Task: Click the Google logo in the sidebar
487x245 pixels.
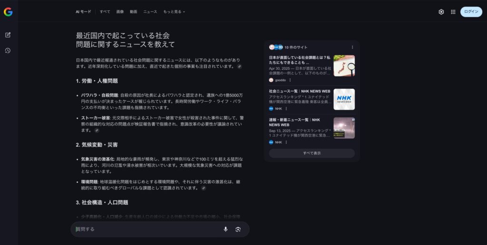Action: tap(8, 12)
